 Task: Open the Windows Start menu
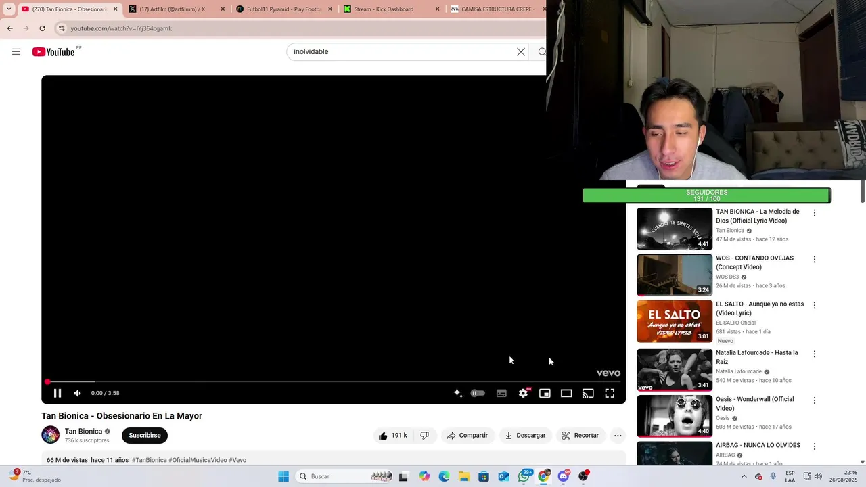pyautogui.click(x=283, y=476)
